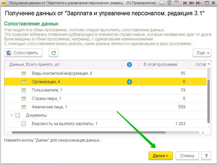Screen dimensions: 218x165
Task: Click the Далее > button
Action: pos(161,156)
